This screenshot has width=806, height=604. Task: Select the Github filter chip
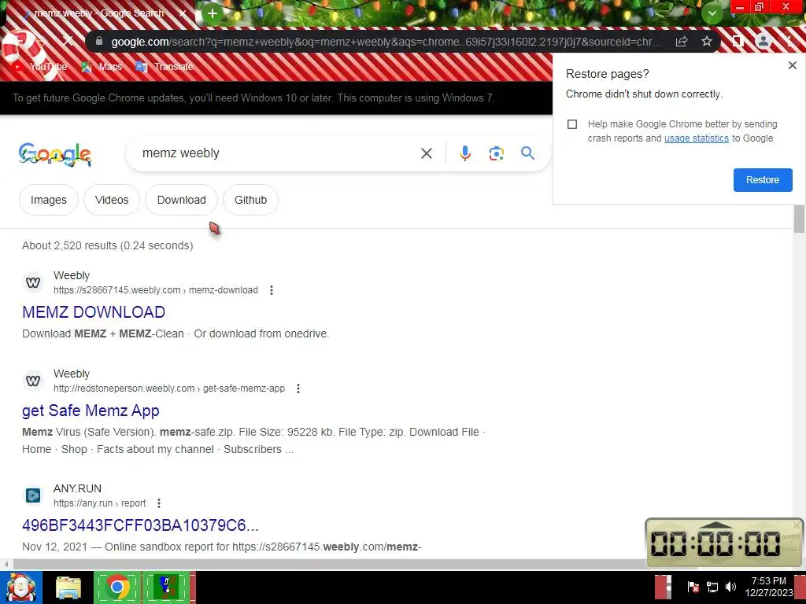pos(251,200)
